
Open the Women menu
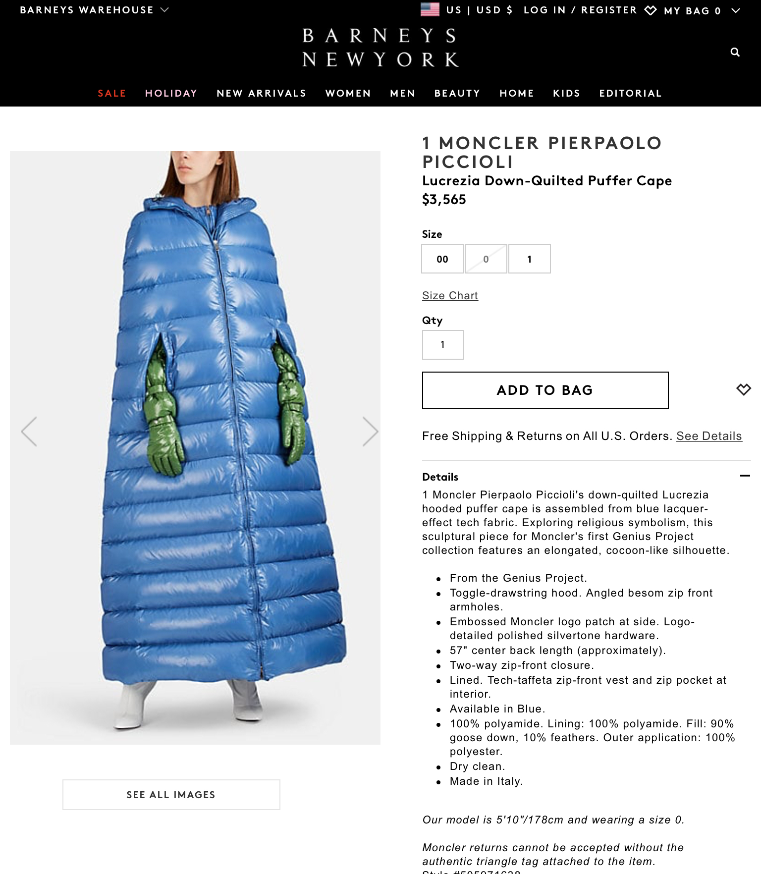tap(348, 93)
